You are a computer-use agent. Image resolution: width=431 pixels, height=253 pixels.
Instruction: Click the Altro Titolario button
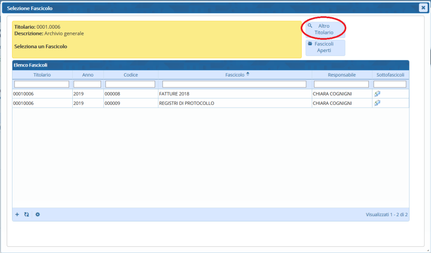325,29
